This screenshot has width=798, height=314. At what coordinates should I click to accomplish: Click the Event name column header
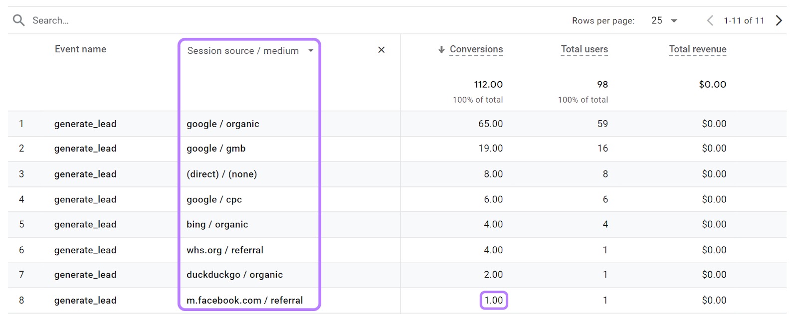click(80, 49)
